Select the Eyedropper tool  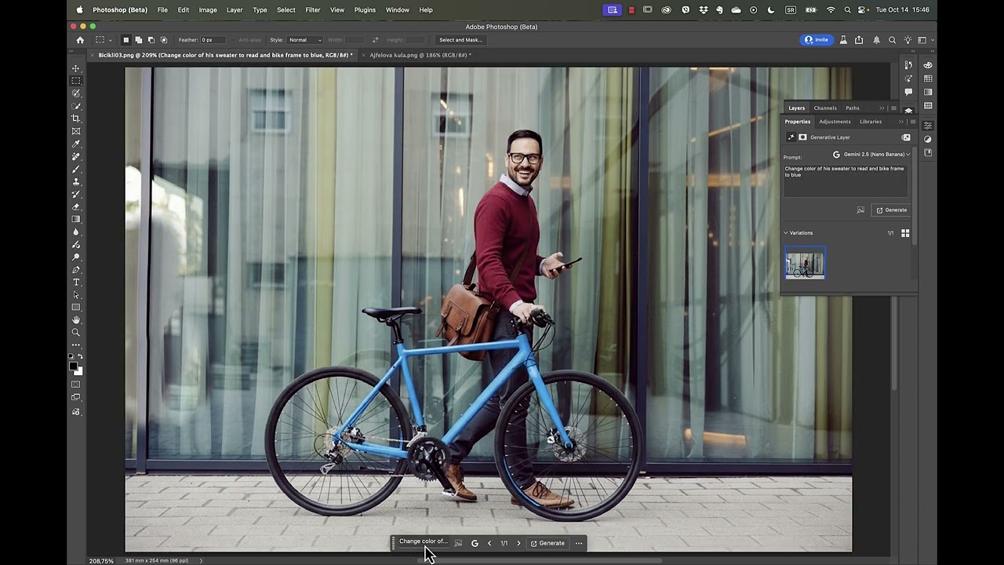76,144
